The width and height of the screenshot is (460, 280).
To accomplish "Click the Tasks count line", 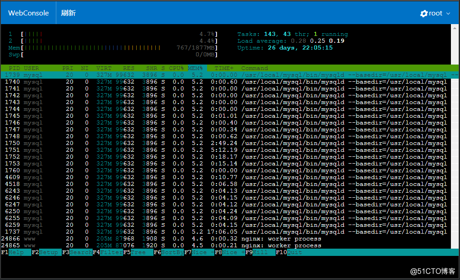I will [x=292, y=34].
